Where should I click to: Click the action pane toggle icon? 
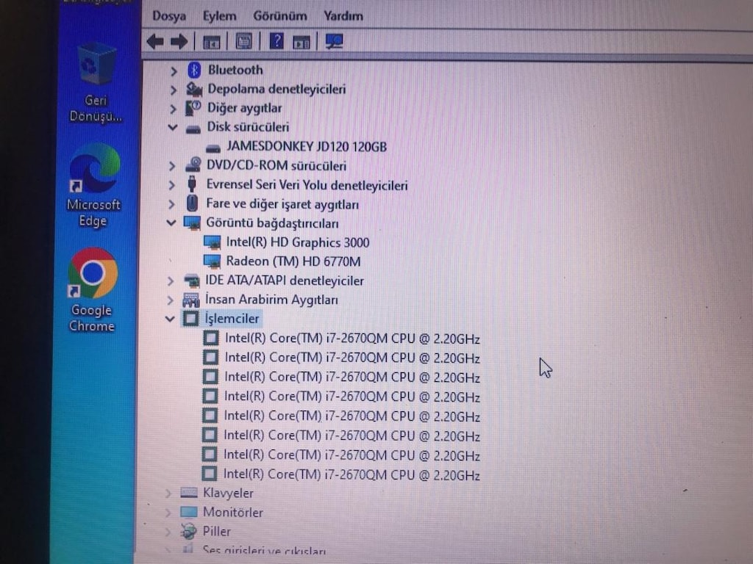(x=301, y=42)
